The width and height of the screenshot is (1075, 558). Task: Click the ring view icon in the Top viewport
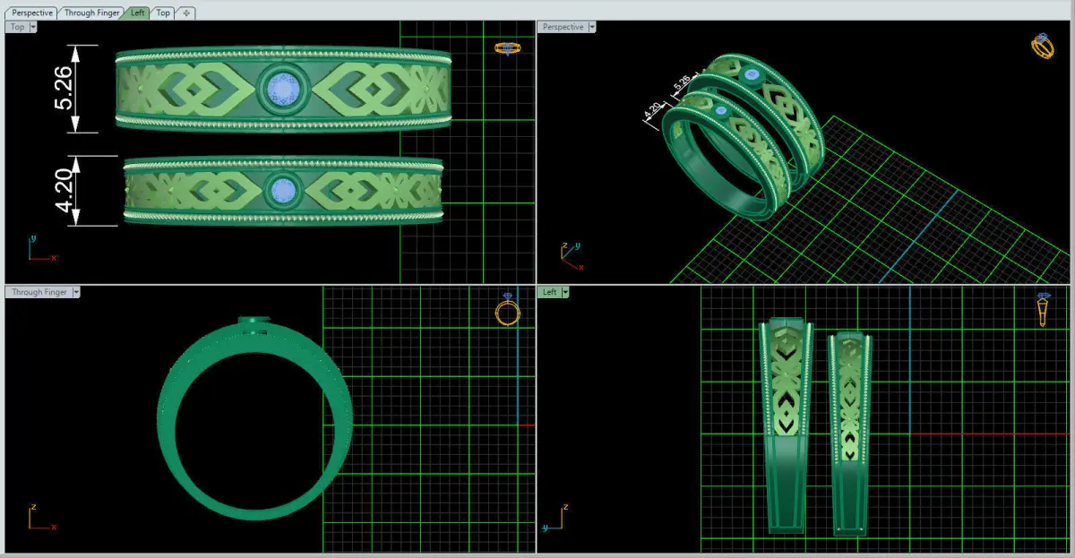pyautogui.click(x=507, y=47)
